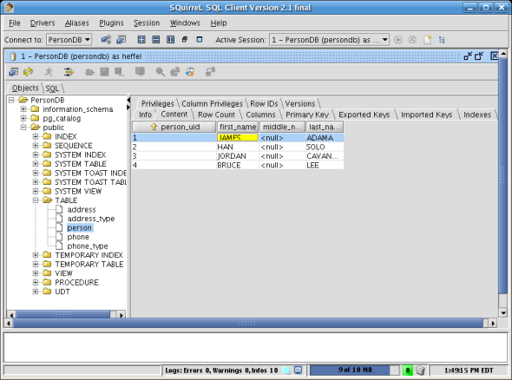Click the green 0 status indicator

pos(408,370)
